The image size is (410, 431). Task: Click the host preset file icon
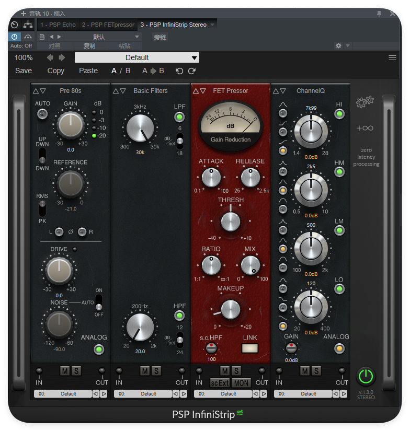[x=42, y=37]
